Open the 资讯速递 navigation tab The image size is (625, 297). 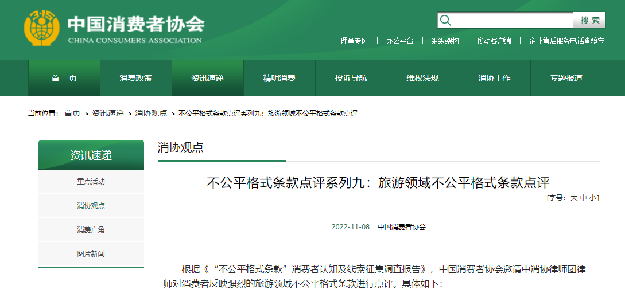(208, 78)
